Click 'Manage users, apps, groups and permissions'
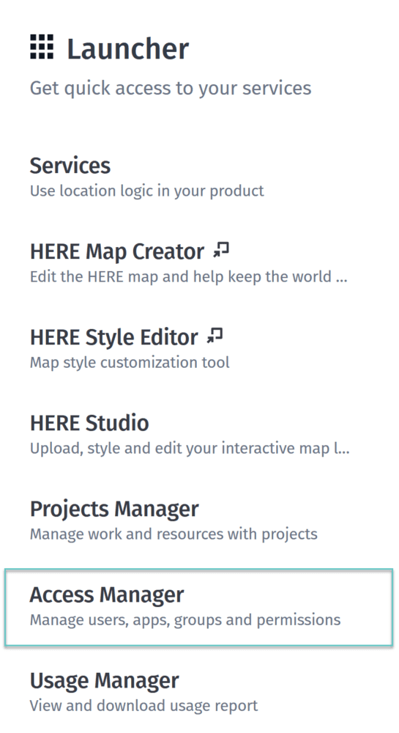 click(x=185, y=620)
